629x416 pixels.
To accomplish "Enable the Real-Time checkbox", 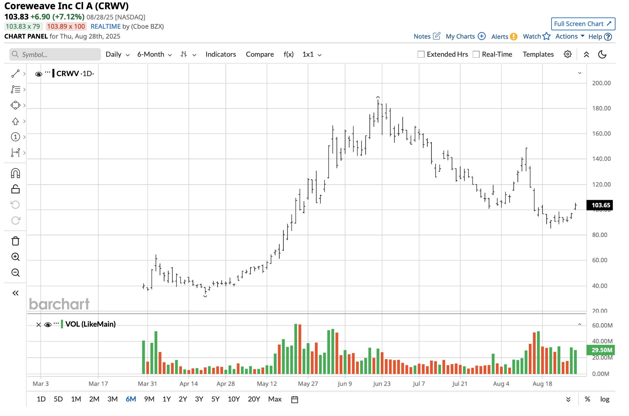I will [x=476, y=54].
